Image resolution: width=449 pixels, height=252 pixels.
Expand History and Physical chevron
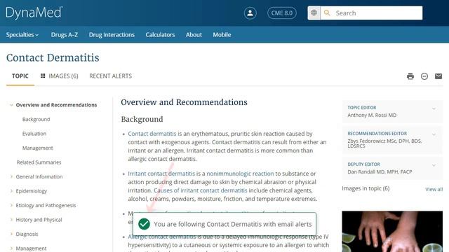[11, 220]
